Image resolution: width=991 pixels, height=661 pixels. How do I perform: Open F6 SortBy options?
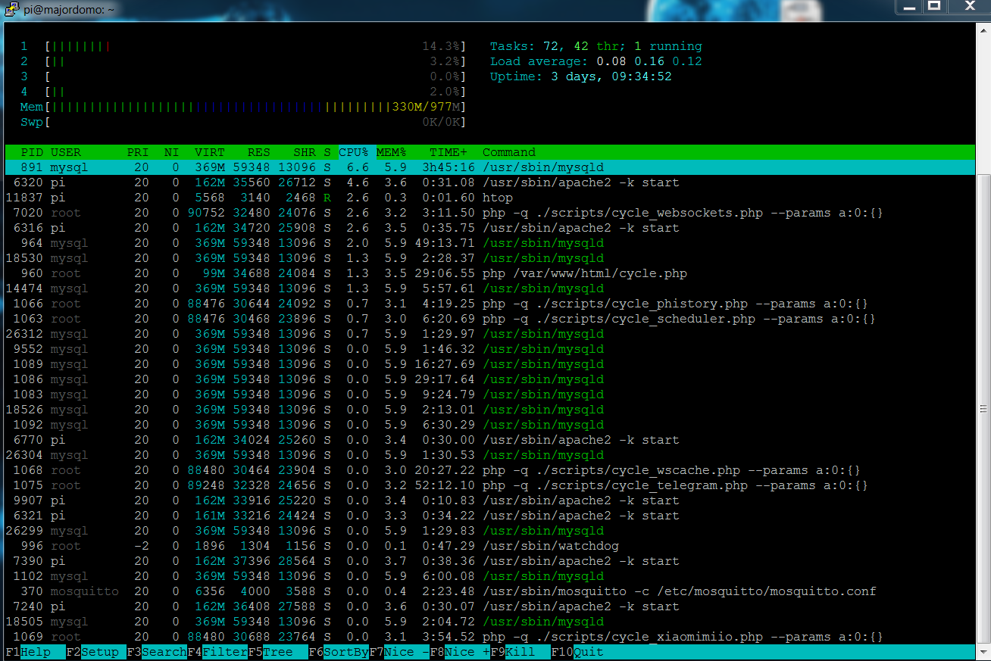tap(338, 652)
